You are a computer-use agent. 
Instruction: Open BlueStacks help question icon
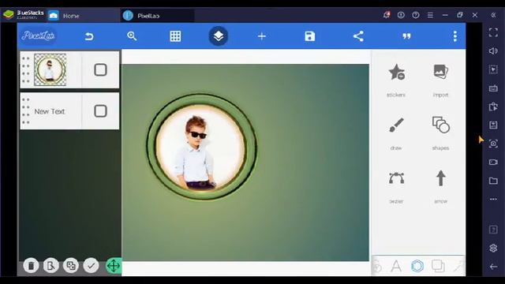click(x=416, y=15)
